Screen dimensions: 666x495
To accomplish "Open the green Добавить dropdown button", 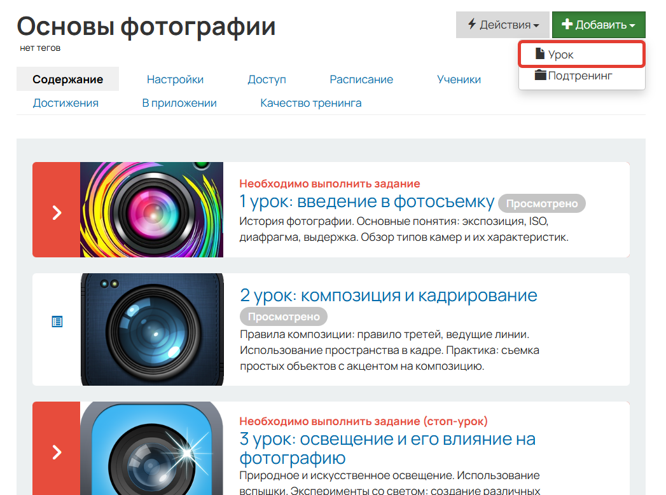I will pos(599,25).
